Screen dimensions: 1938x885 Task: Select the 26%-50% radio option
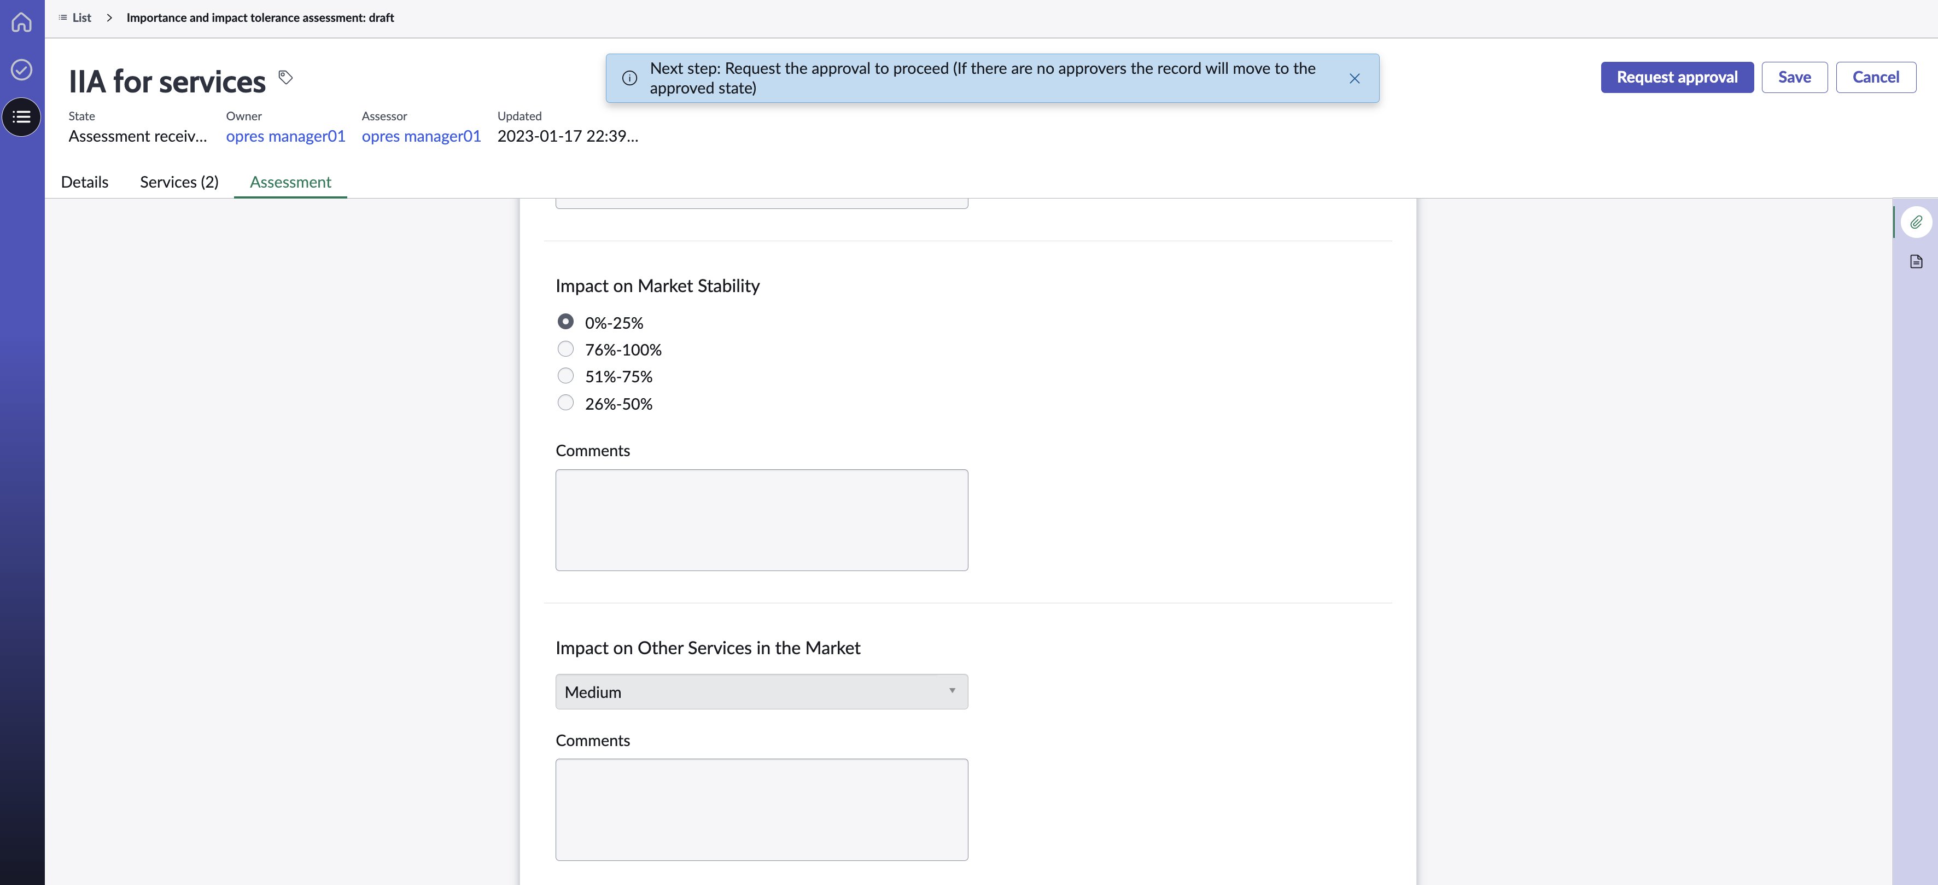(565, 403)
